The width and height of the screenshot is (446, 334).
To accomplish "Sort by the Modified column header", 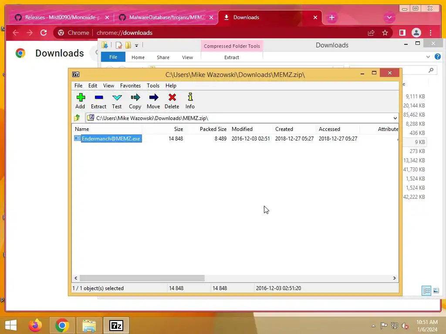I will [x=251, y=129].
